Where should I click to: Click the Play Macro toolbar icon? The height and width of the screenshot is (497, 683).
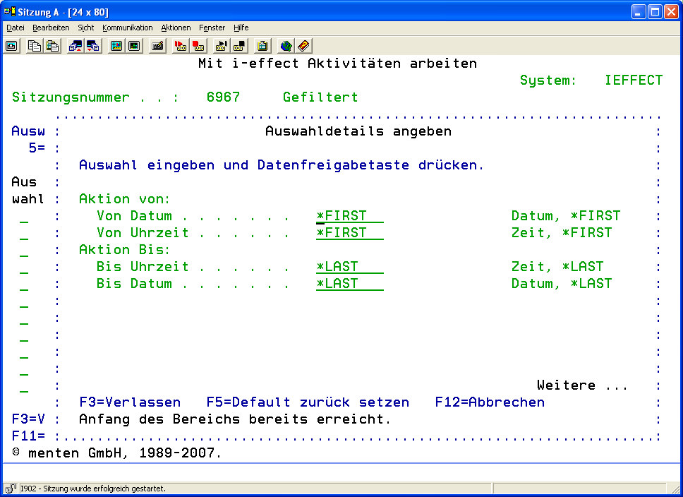click(x=221, y=46)
